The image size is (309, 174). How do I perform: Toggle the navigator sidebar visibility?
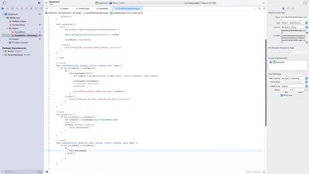click(4, 3)
